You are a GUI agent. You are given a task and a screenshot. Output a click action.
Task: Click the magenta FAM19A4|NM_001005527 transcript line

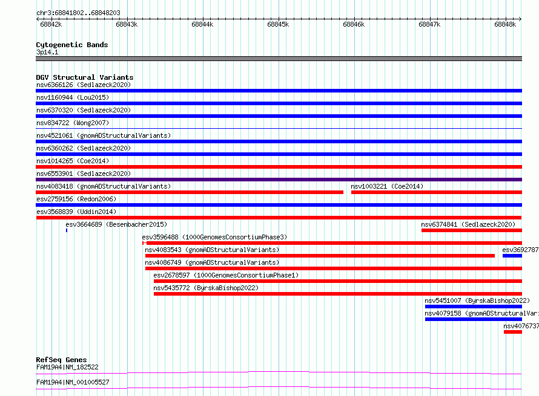click(x=279, y=388)
